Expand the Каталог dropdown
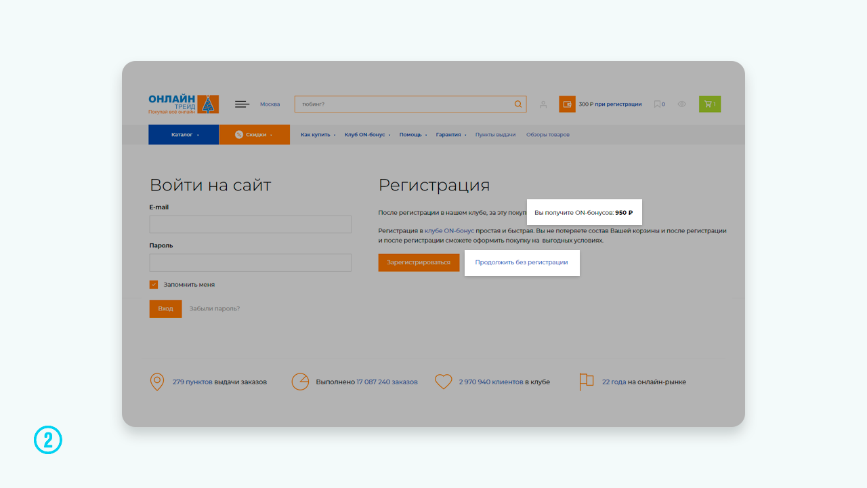This screenshot has height=488, width=867. (185, 134)
